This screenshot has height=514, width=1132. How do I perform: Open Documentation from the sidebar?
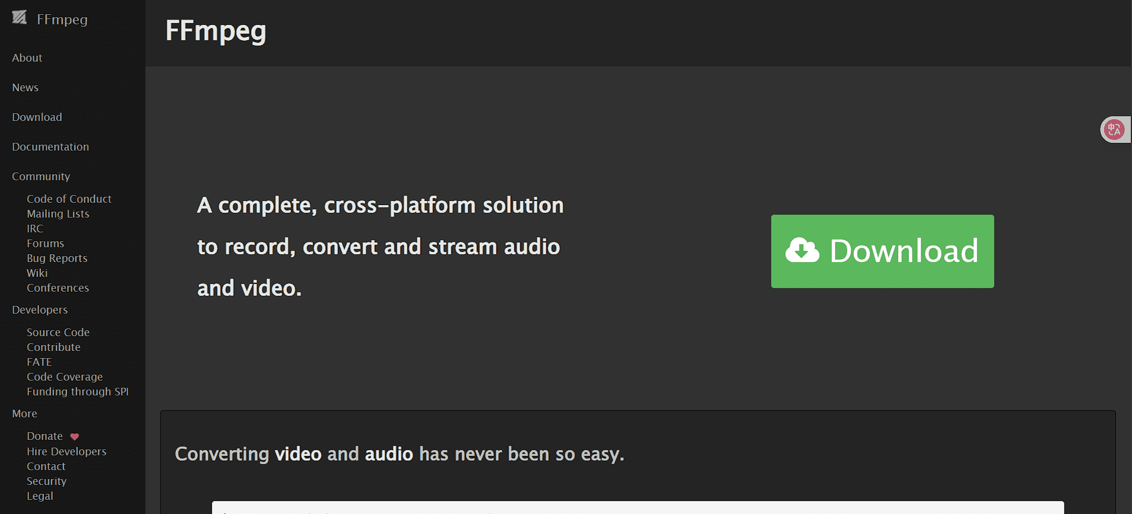click(50, 146)
